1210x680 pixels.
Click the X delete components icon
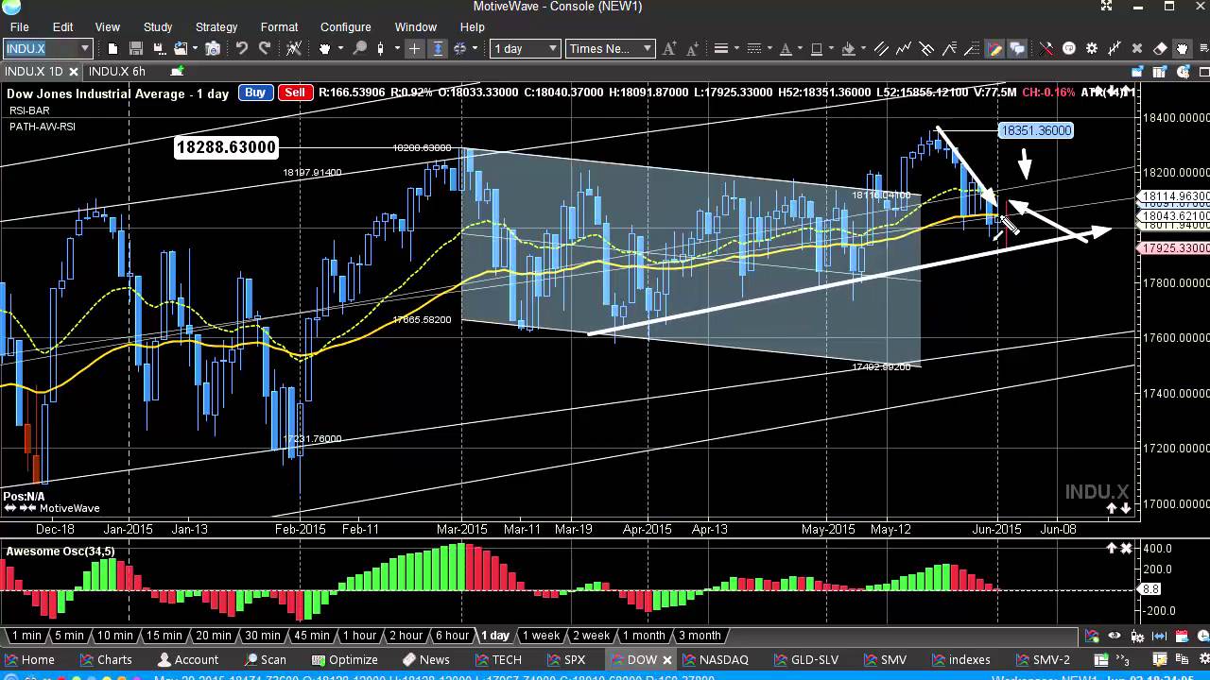pos(1137,48)
